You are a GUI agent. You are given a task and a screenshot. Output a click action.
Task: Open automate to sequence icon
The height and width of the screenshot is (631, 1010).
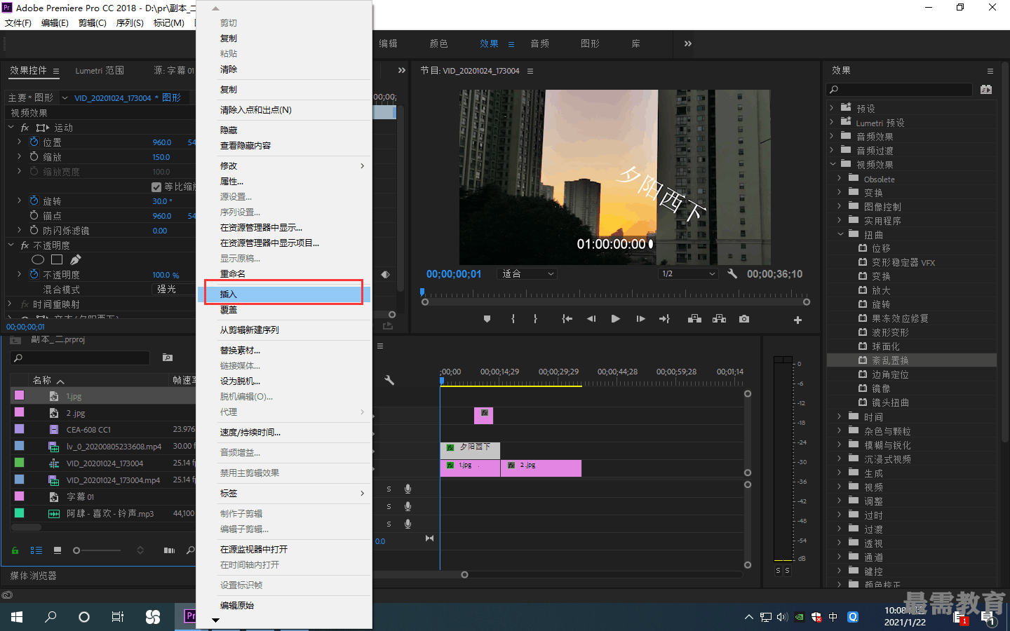(x=169, y=550)
